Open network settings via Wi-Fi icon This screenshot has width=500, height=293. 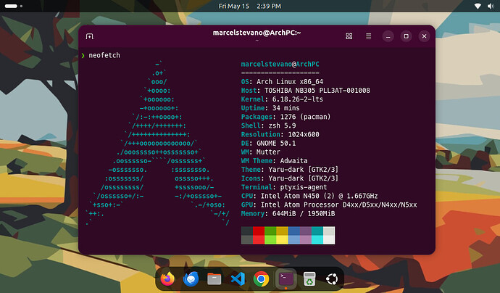point(478,6)
